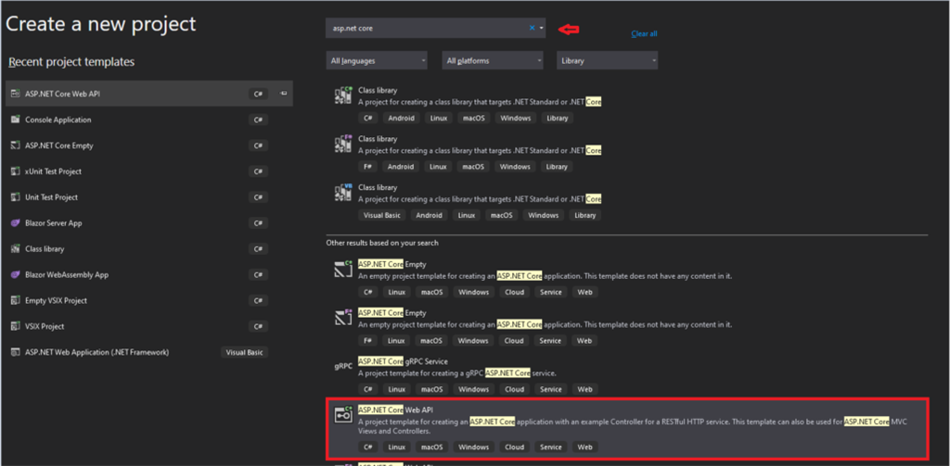Choose ASP.NET Web Application (.NET Framework) recent template
Screen dimensions: 950x466
[x=149, y=352]
